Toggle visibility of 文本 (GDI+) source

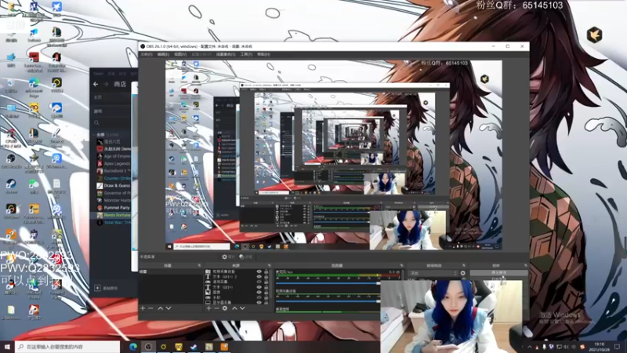pos(259,287)
